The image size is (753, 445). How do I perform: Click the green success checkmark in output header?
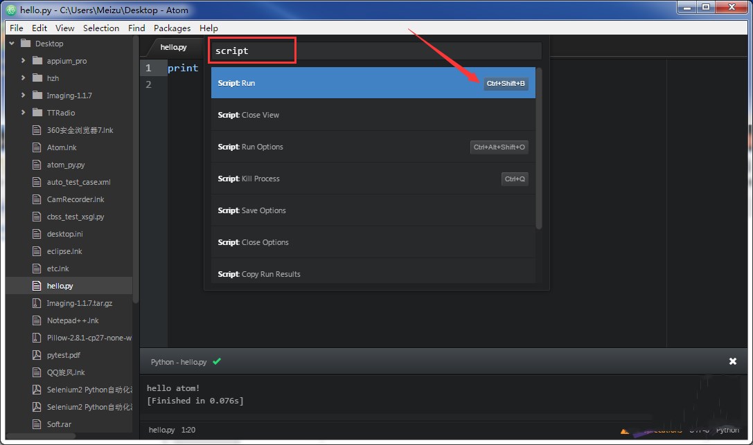pyautogui.click(x=217, y=361)
